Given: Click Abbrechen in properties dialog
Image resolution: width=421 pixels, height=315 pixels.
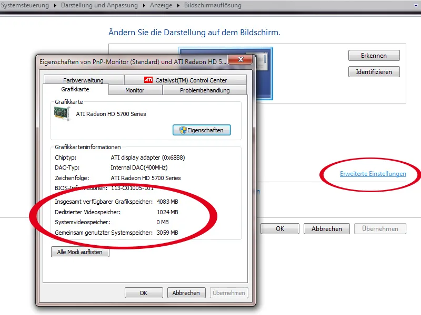Looking at the screenshot, I should 186,293.
